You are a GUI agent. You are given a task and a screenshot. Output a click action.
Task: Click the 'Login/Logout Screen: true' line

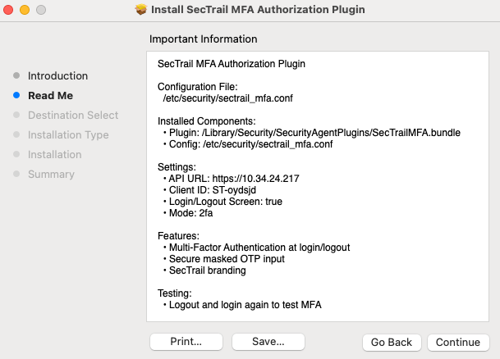(222, 201)
